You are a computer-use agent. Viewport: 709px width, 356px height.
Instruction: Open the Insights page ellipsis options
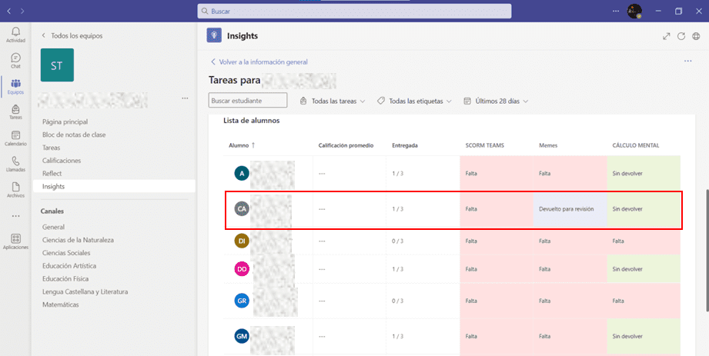(687, 61)
